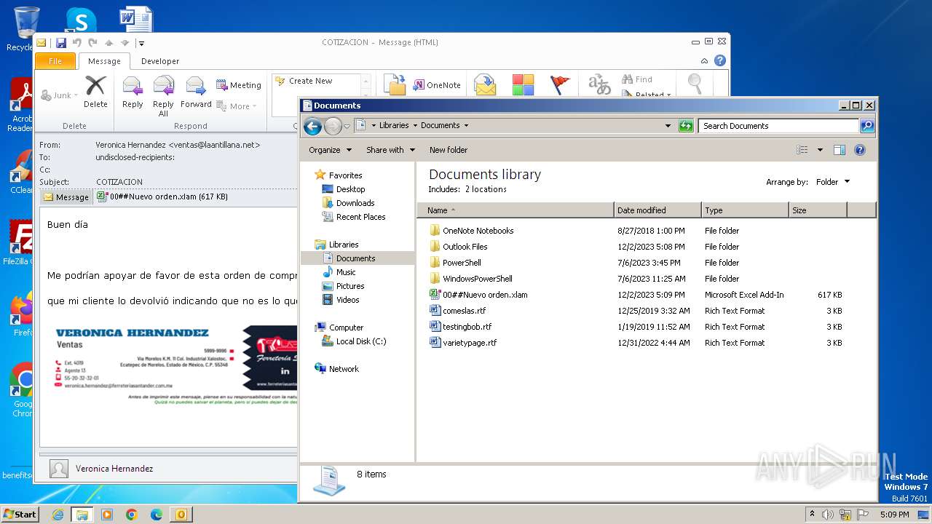Select the Message tab above email body
Viewport: 932px width, 524px height.
(x=66, y=197)
